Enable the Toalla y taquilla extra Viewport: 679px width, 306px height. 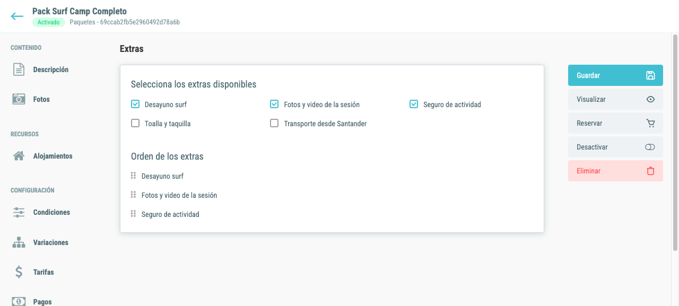[x=135, y=124]
